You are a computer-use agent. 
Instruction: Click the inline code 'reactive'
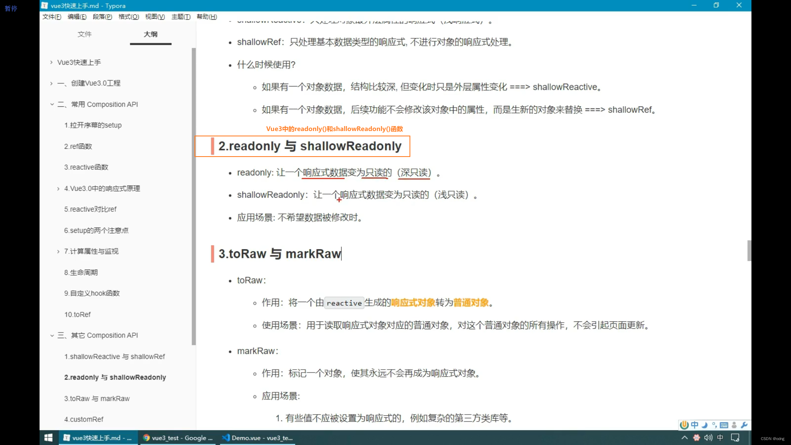coord(344,303)
